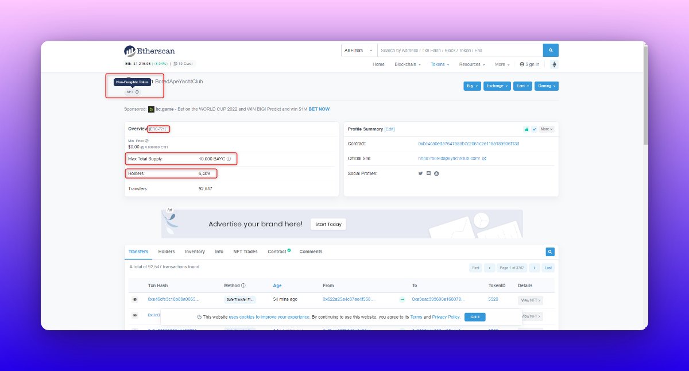This screenshot has width=689, height=371.
Task: Open To address 0xa3eac393690a168079
Action: pos(438,300)
